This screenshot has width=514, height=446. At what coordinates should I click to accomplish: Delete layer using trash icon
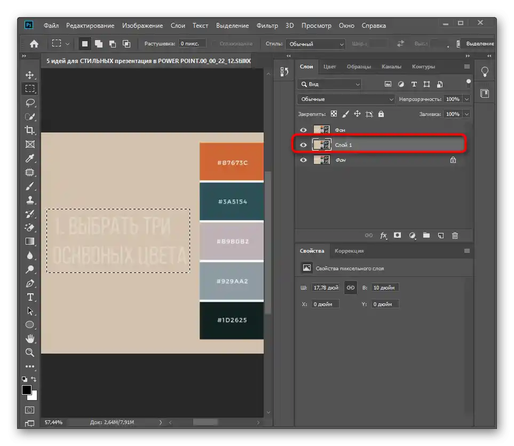coord(455,235)
